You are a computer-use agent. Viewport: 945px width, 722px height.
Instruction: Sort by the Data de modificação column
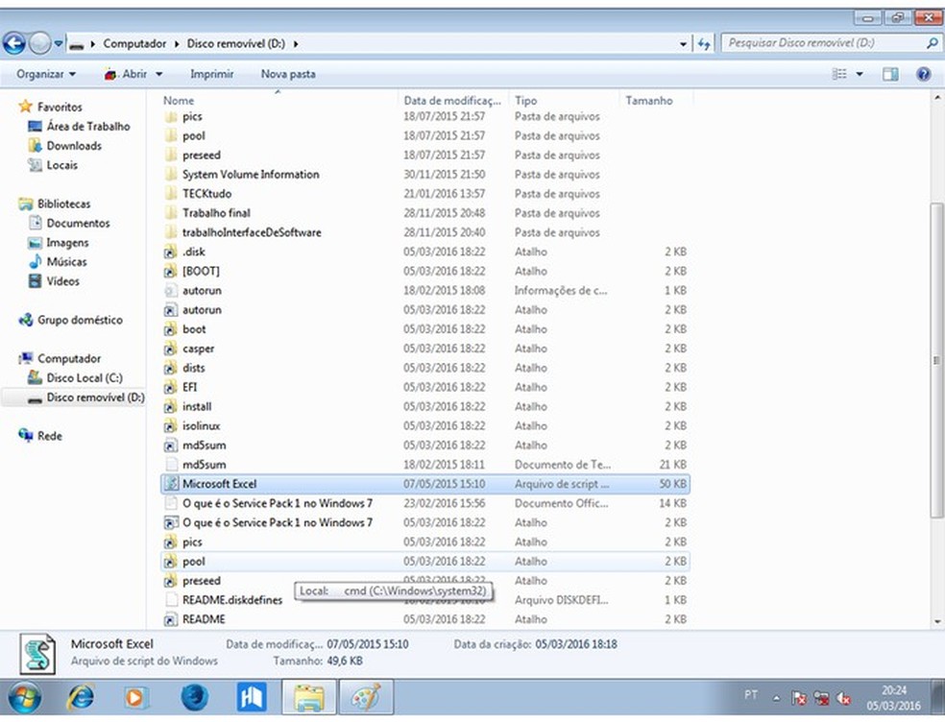point(451,100)
